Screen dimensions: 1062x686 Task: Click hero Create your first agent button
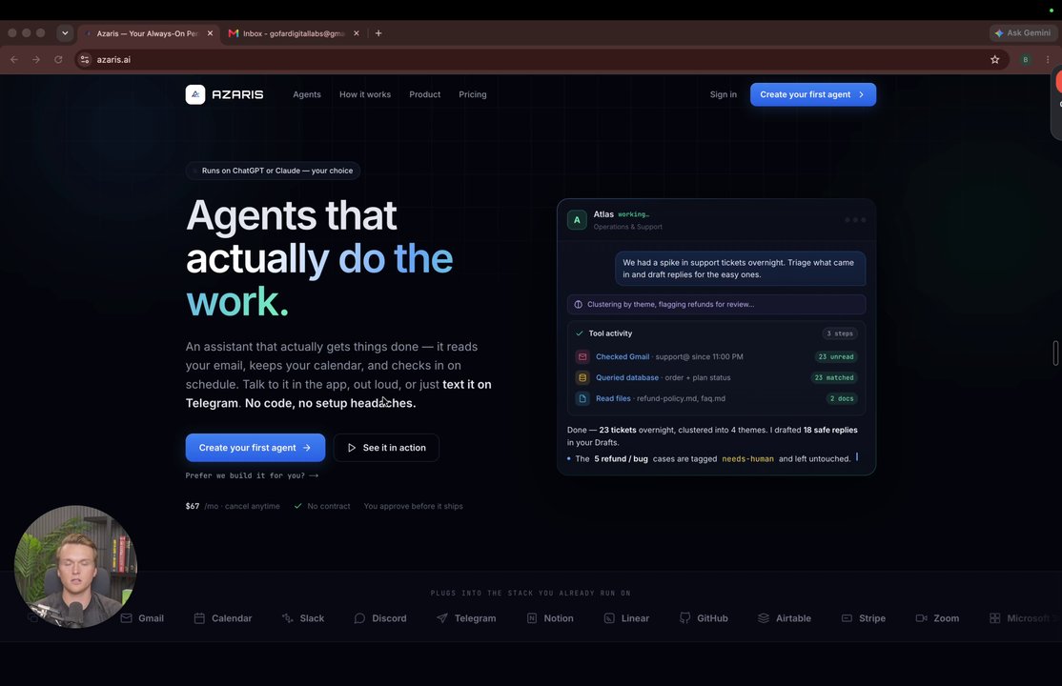point(255,448)
